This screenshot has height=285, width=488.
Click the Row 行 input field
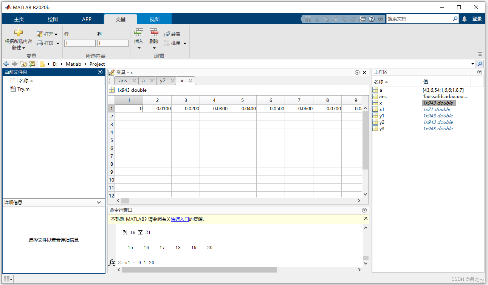tap(80, 43)
